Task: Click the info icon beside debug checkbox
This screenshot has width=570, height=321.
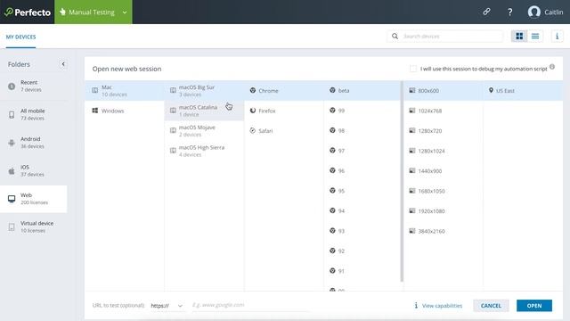Action: pyautogui.click(x=552, y=67)
